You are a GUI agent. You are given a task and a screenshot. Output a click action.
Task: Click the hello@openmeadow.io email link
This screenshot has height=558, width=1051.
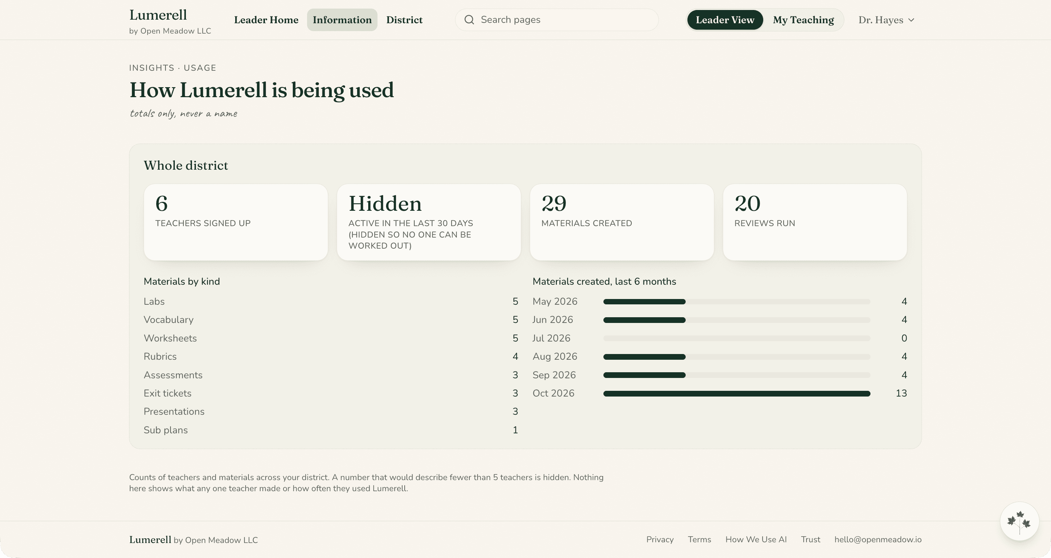click(878, 539)
